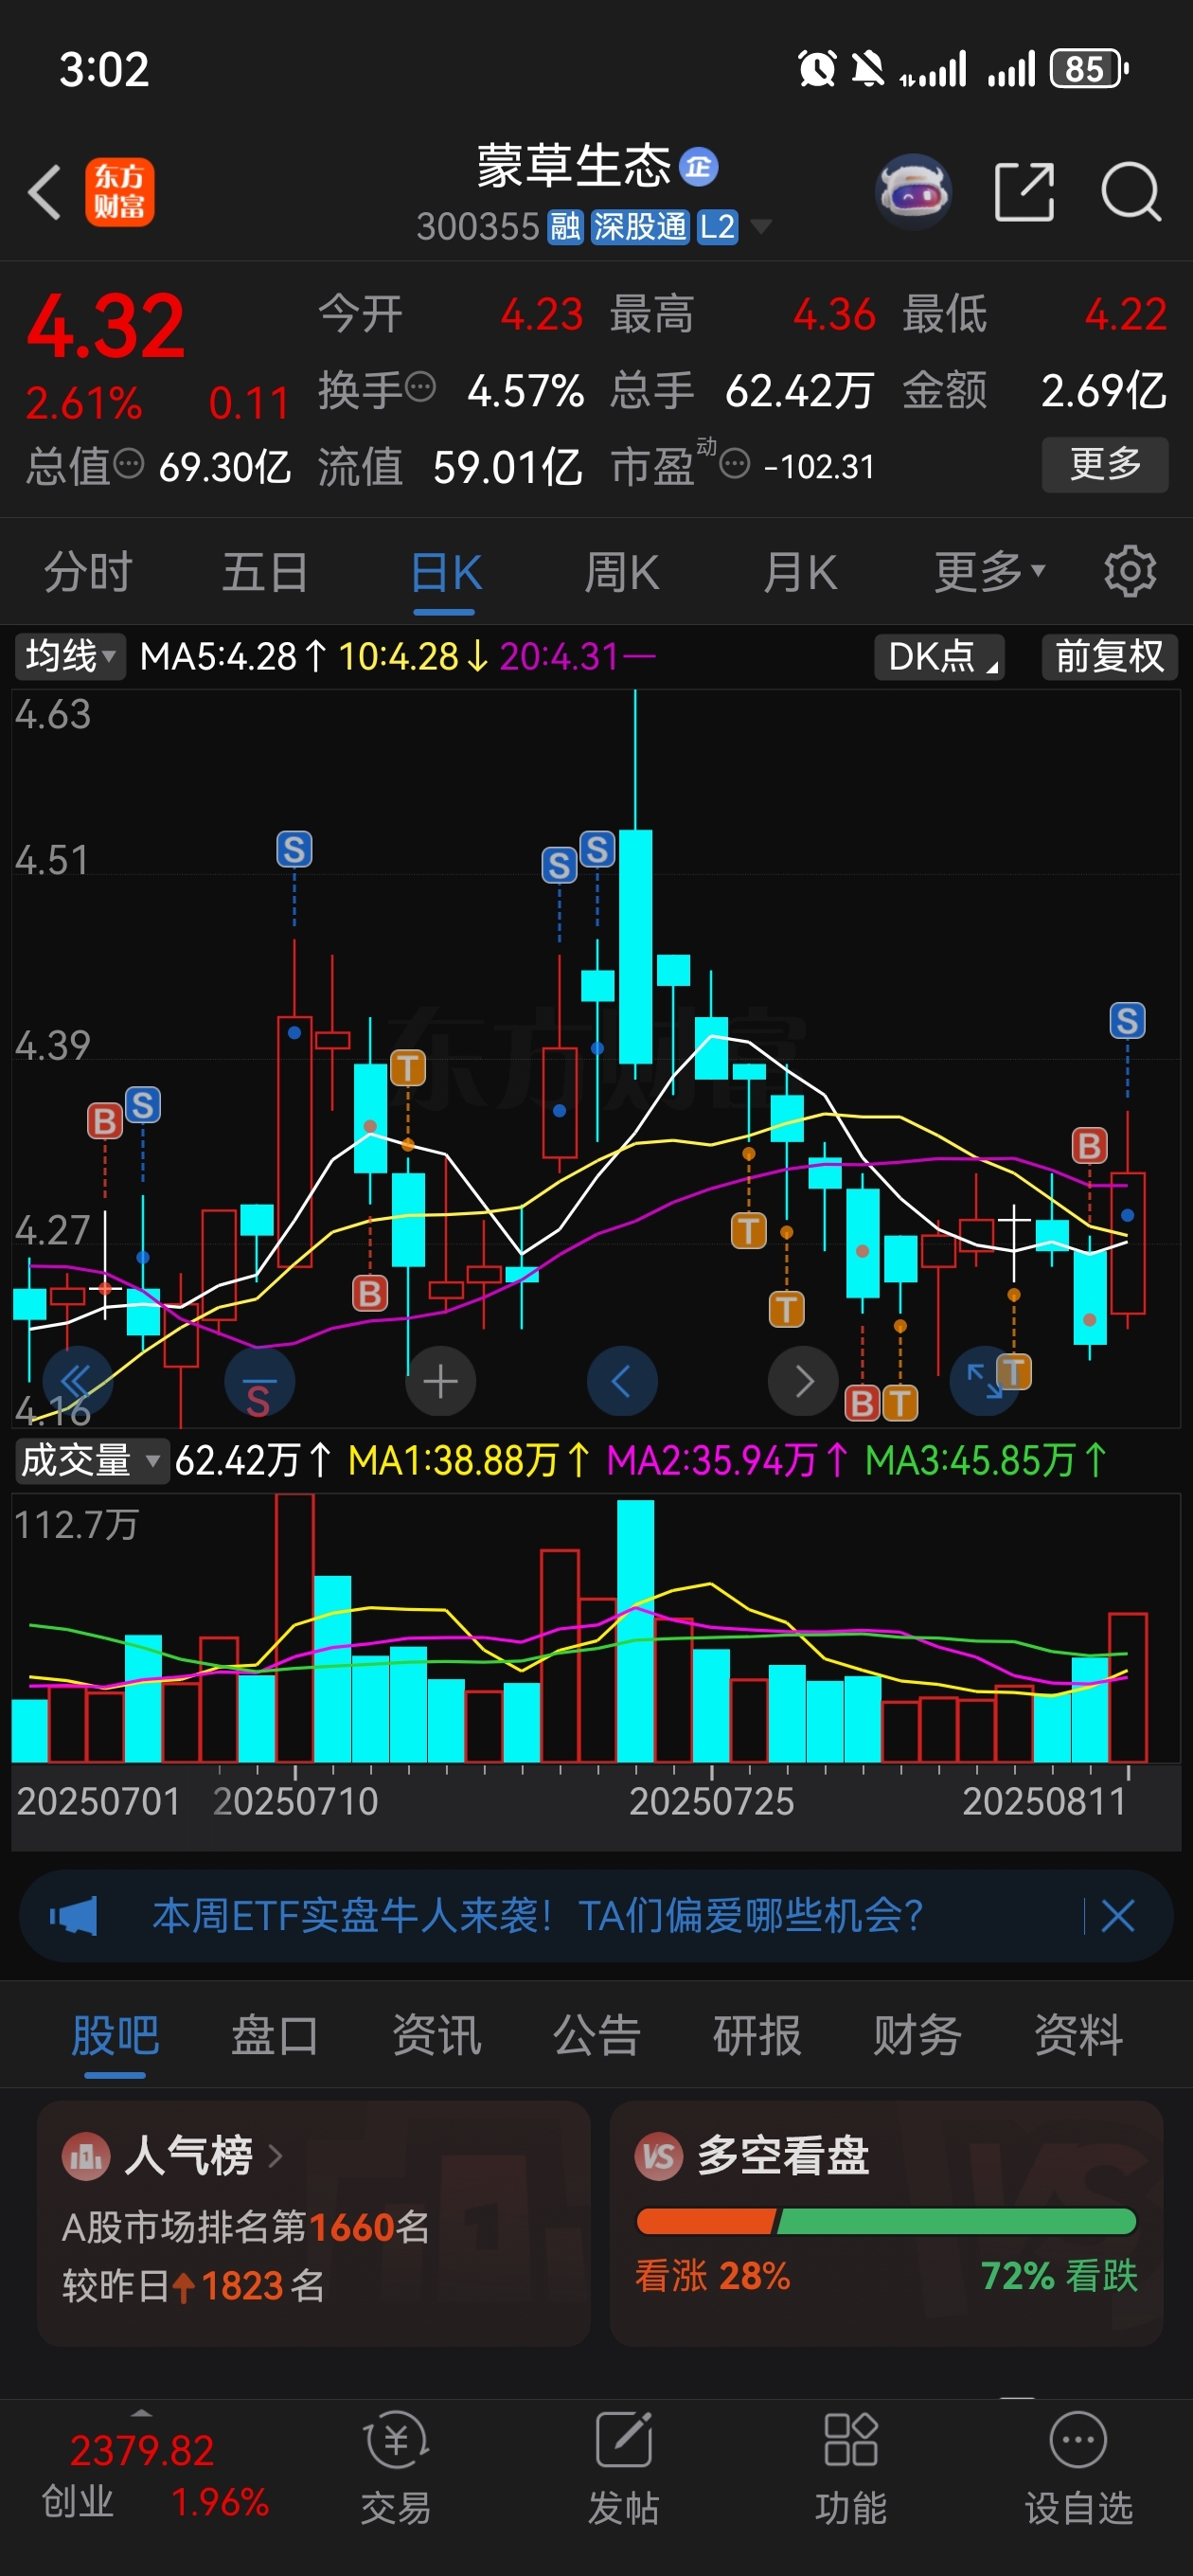Open the 研报 tab
The image size is (1193, 2576).
pos(757,2035)
